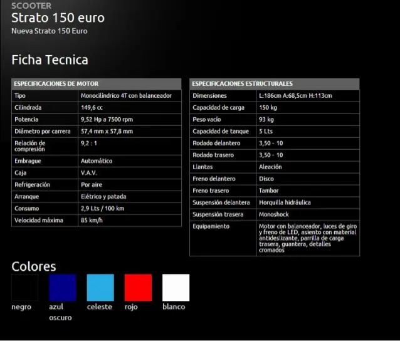Screen dimensions: 400x341
Task: Click the '5 Lts' value
Action: 266,131
